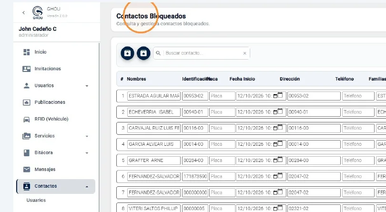Click Contactos Bloqueados page title
386x212 pixels.
151,16
